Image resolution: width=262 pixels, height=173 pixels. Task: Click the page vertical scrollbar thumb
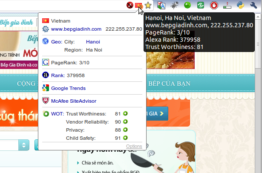(258, 44)
